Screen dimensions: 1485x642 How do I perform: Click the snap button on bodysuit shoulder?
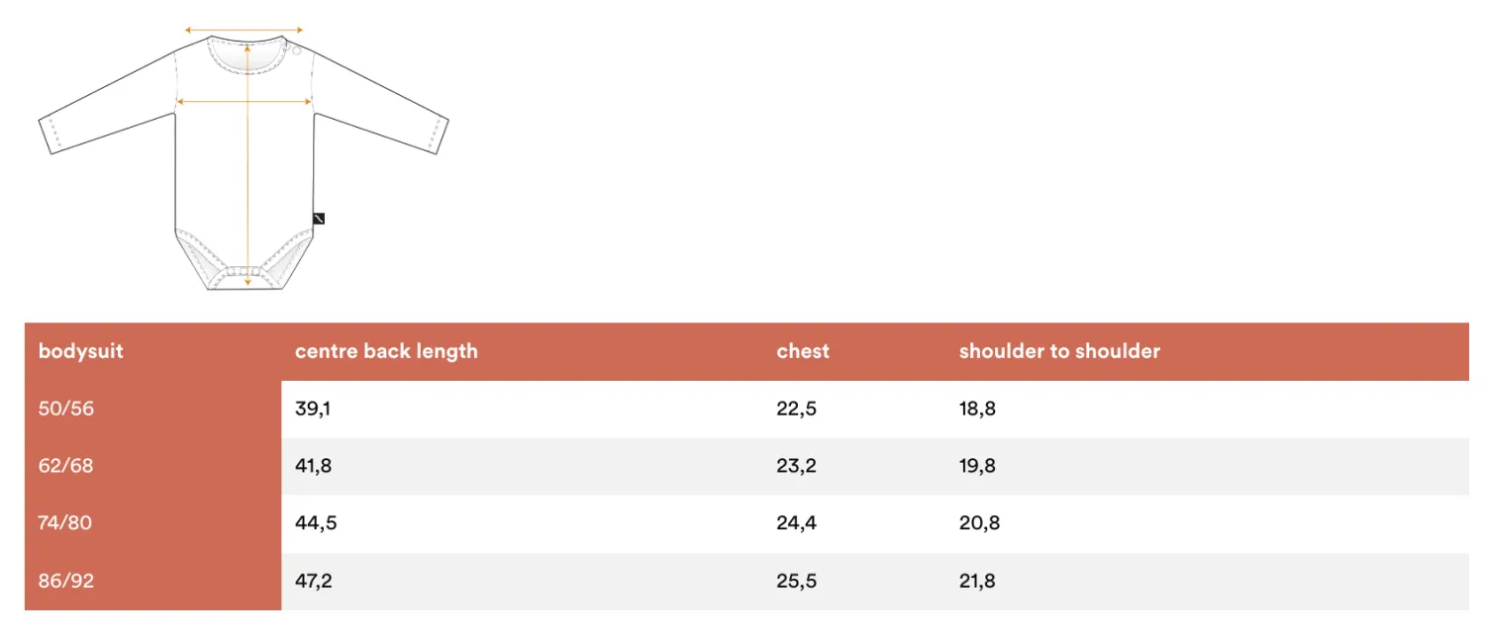[x=297, y=53]
